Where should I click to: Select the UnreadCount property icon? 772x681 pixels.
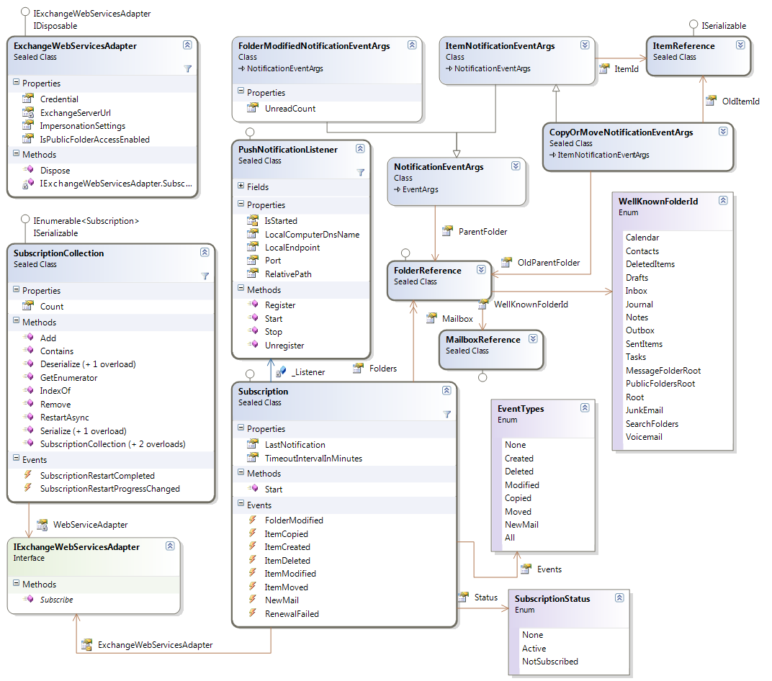point(253,108)
